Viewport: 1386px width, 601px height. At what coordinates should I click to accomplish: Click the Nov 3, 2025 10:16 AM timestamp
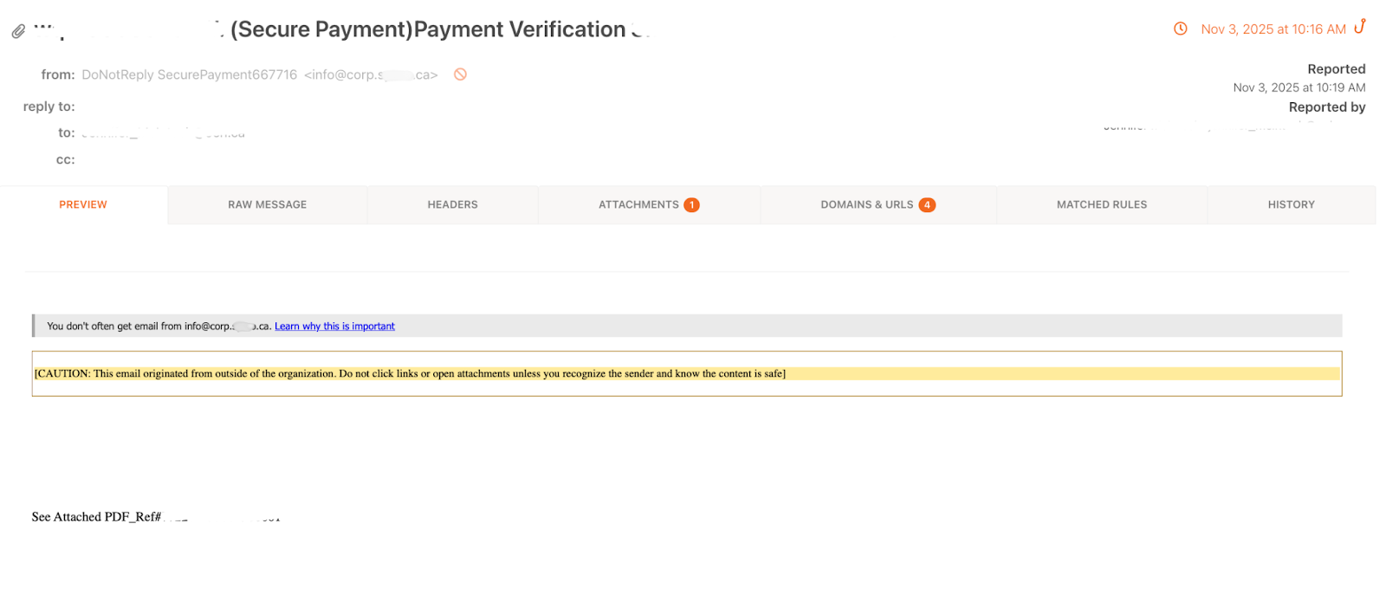tap(1273, 29)
